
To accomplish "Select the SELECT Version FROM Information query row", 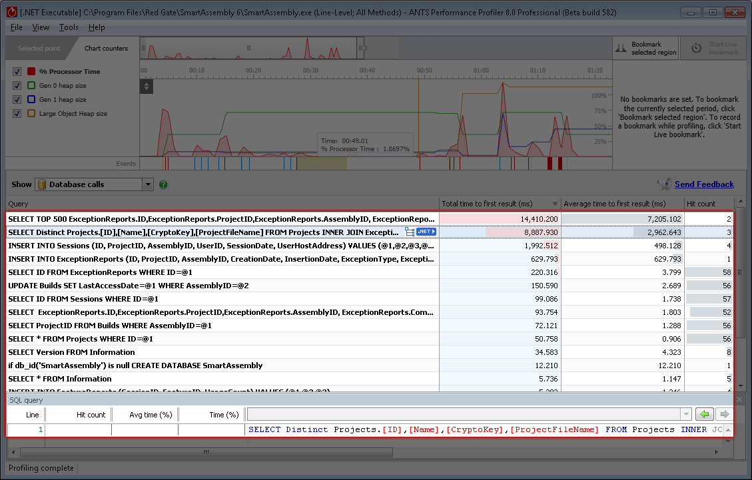I will click(71, 352).
